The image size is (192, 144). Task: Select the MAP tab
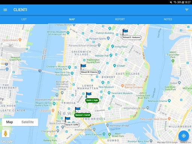click(72, 19)
